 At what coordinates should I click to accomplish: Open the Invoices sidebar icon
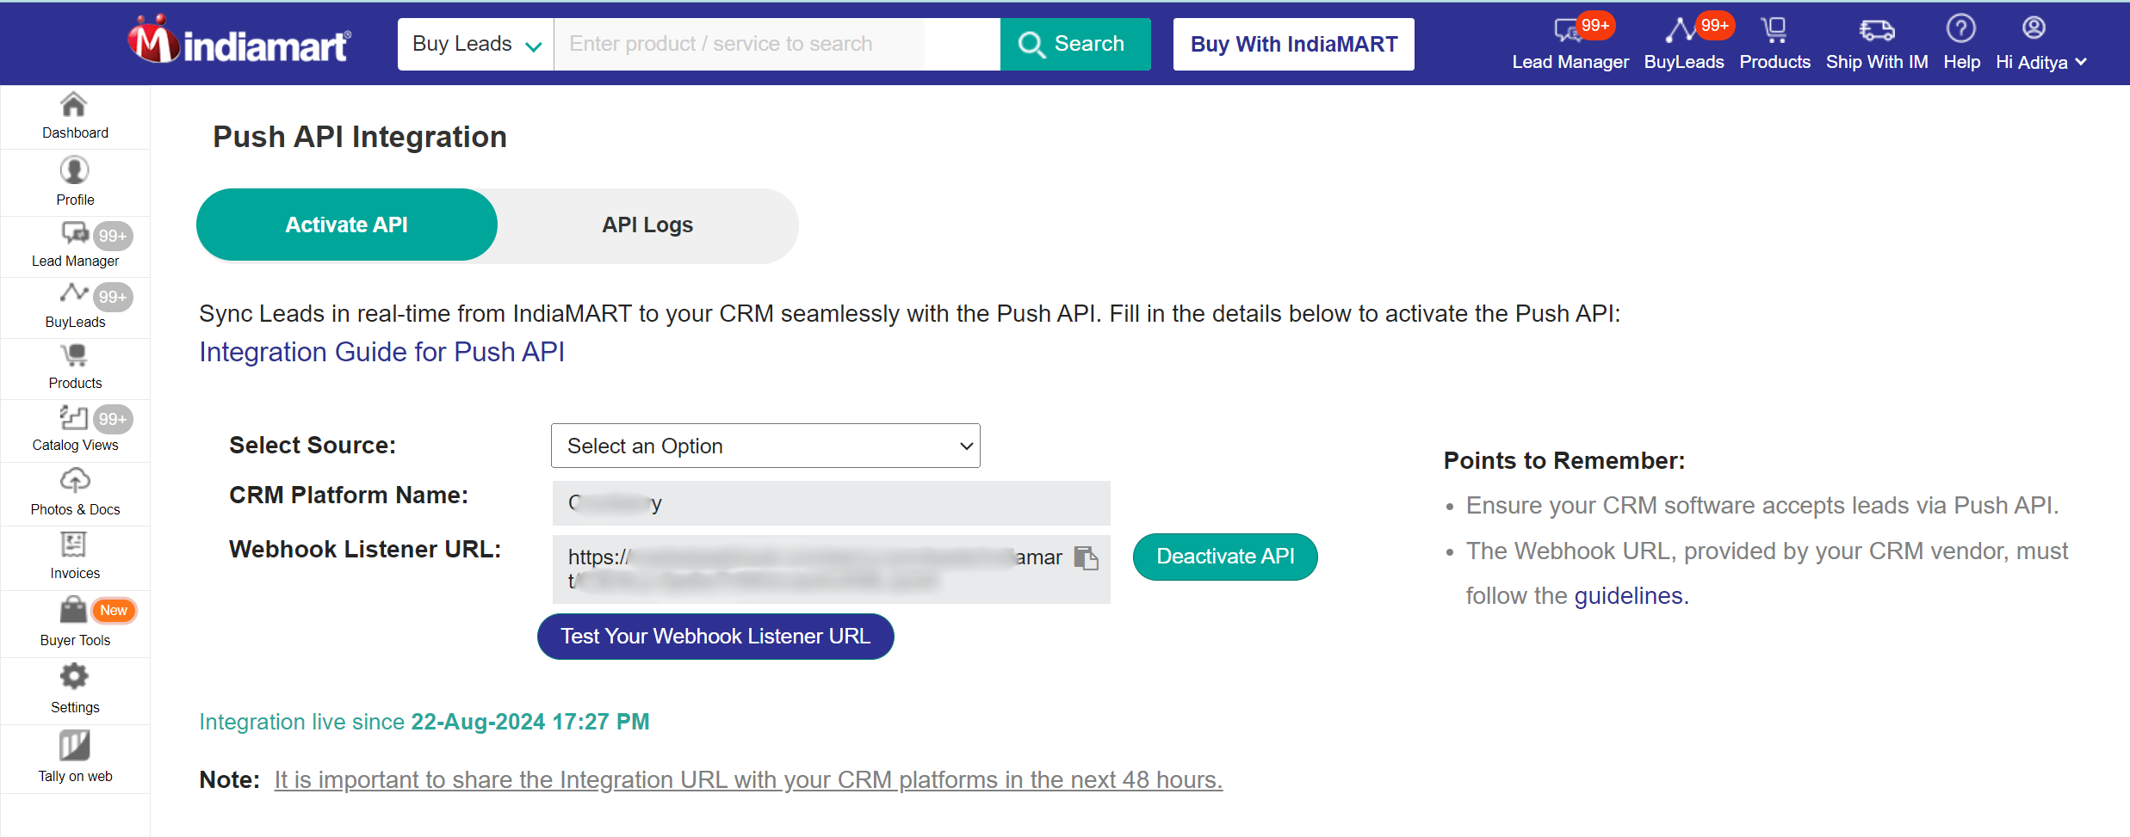[x=74, y=545]
